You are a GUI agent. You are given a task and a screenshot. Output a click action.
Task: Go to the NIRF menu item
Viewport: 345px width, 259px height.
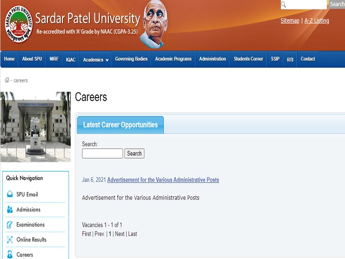click(x=54, y=59)
